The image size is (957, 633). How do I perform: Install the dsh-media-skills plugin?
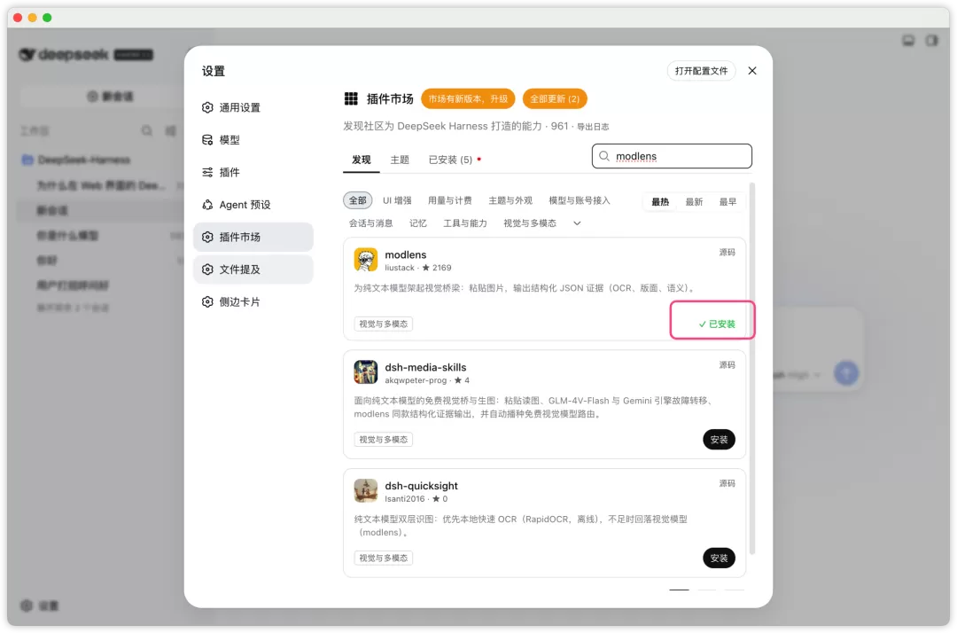(x=719, y=440)
